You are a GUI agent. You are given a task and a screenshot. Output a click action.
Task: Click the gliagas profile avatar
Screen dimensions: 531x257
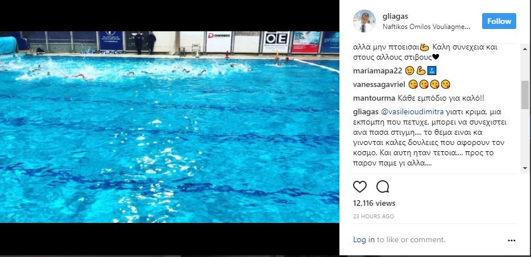364,21
